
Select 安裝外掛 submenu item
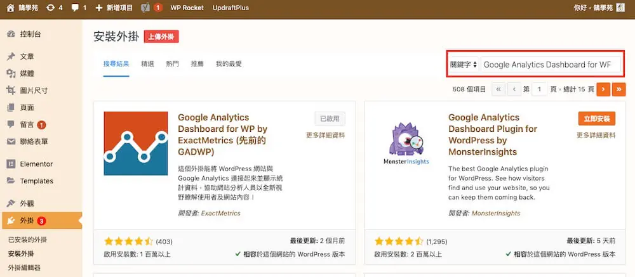[x=21, y=254]
